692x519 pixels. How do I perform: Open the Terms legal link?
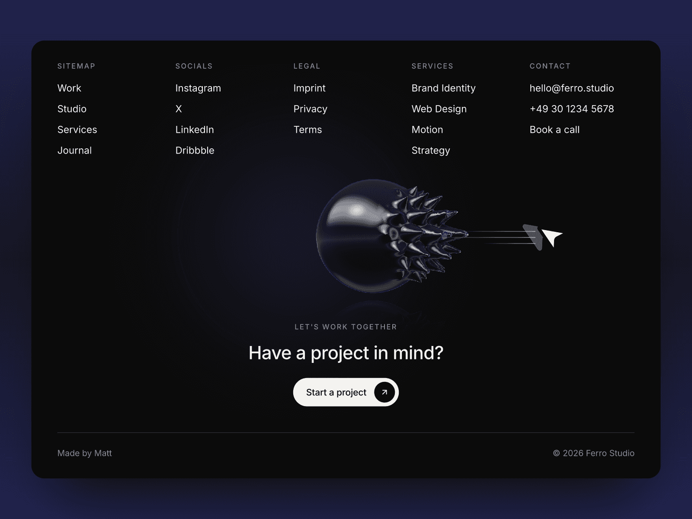pos(308,130)
